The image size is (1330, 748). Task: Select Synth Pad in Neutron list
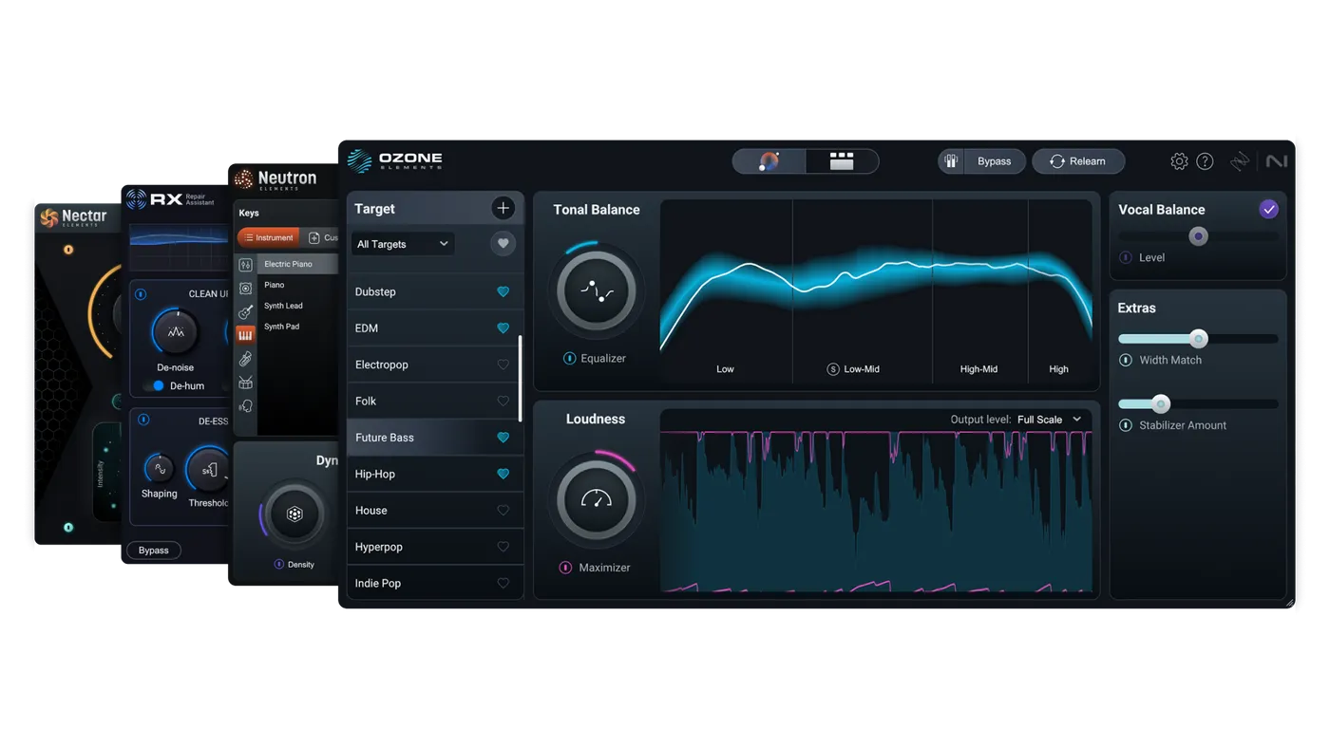(x=298, y=327)
